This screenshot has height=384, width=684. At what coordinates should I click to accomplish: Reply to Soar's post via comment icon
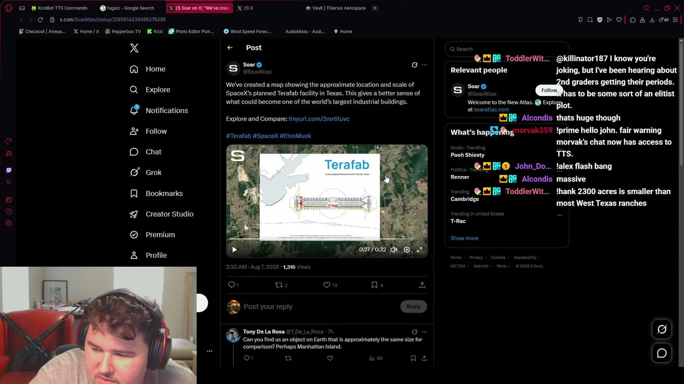click(x=232, y=285)
